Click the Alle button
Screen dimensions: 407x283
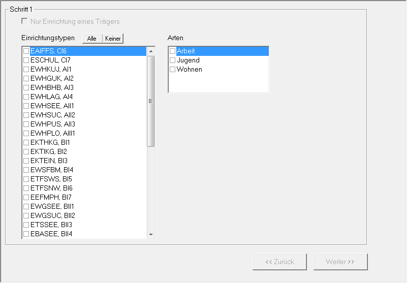pyautogui.click(x=92, y=39)
